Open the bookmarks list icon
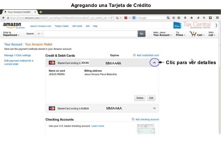Image resolution: width=221 pixels, height=166 pixels. tap(179, 18)
